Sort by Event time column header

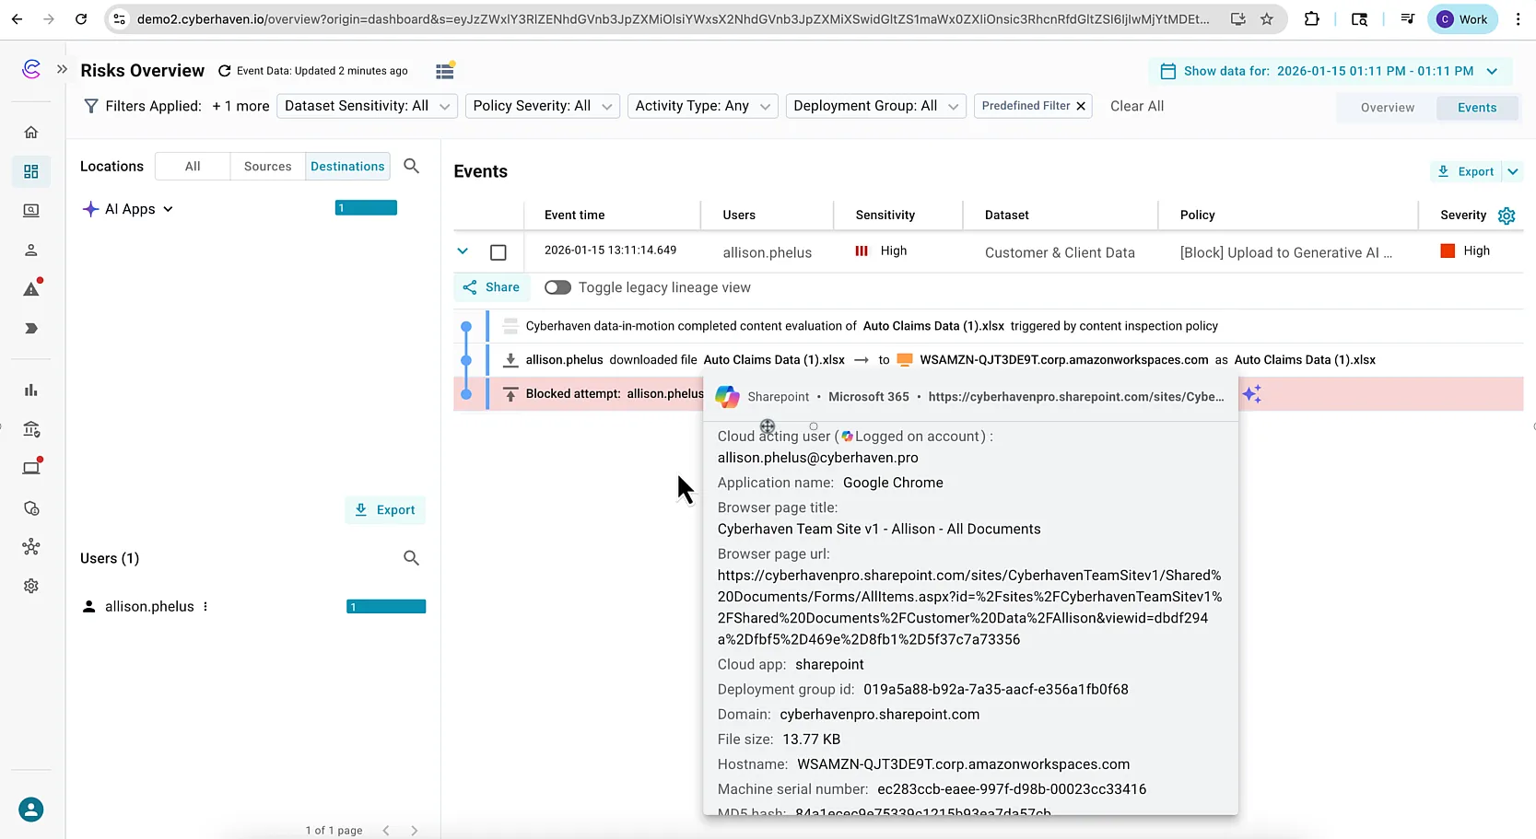click(x=574, y=215)
